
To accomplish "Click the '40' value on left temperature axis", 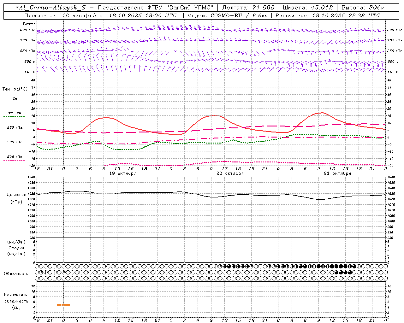I will (33, 80).
